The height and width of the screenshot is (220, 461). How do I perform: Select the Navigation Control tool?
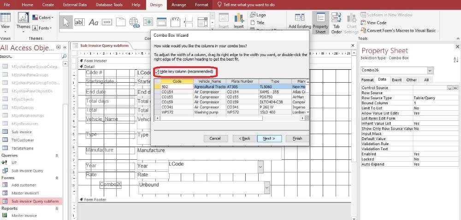161,22
